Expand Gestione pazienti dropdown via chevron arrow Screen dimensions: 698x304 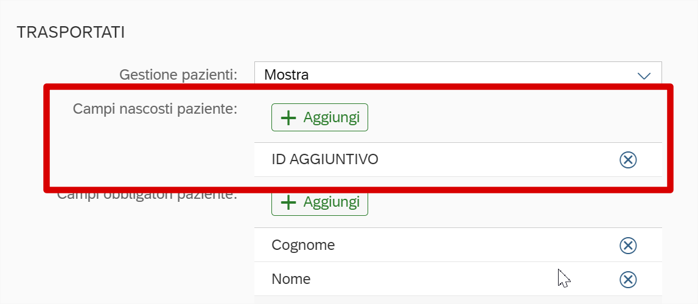(x=643, y=75)
